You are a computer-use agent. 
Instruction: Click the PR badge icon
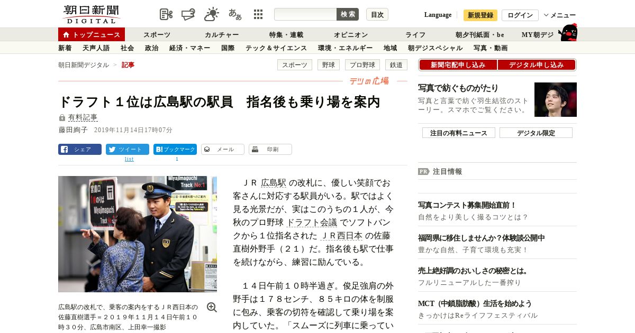[x=423, y=171]
